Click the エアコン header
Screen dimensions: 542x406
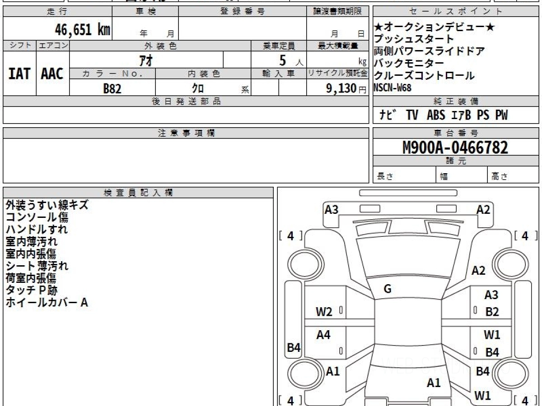click(x=53, y=46)
